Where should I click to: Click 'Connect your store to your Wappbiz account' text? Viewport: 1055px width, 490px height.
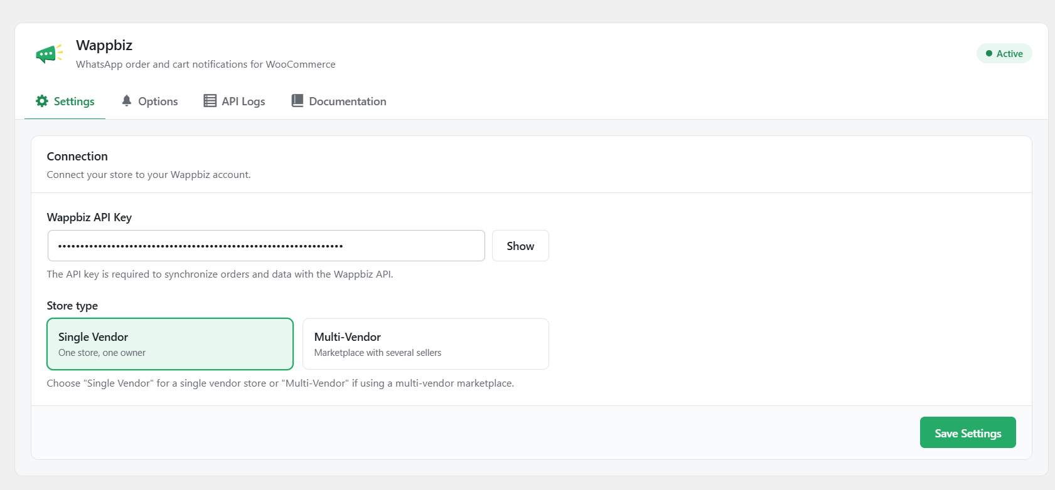(149, 175)
